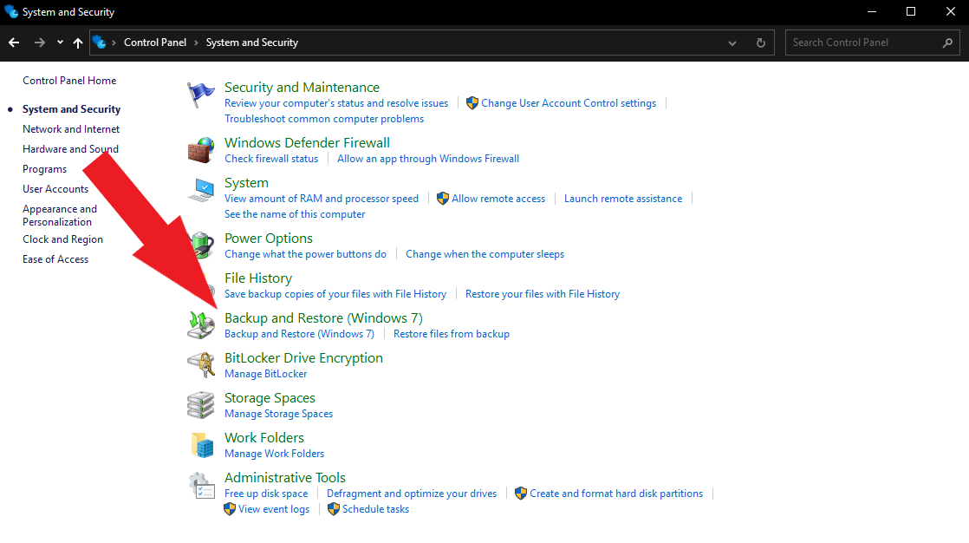Click Restore your files with File History
This screenshot has width=969, height=543.
click(x=543, y=294)
